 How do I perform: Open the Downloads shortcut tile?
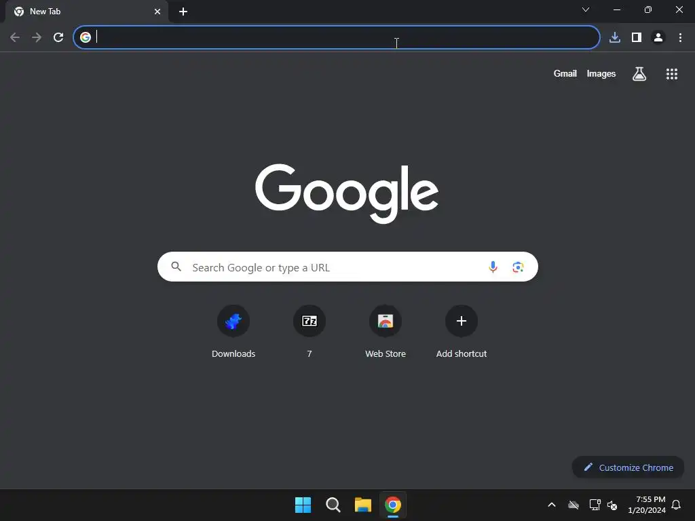click(233, 332)
